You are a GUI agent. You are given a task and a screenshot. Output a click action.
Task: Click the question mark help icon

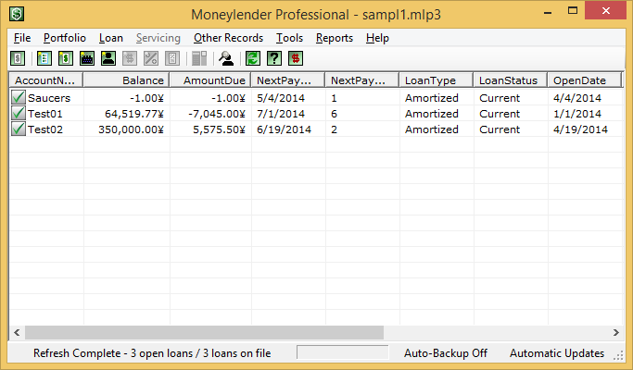pos(274,58)
